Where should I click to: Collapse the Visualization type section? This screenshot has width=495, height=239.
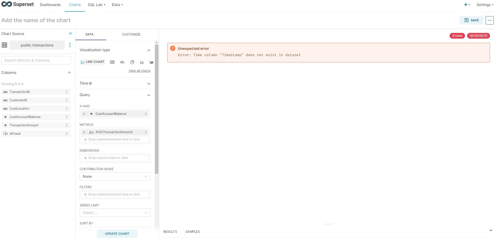point(149,50)
